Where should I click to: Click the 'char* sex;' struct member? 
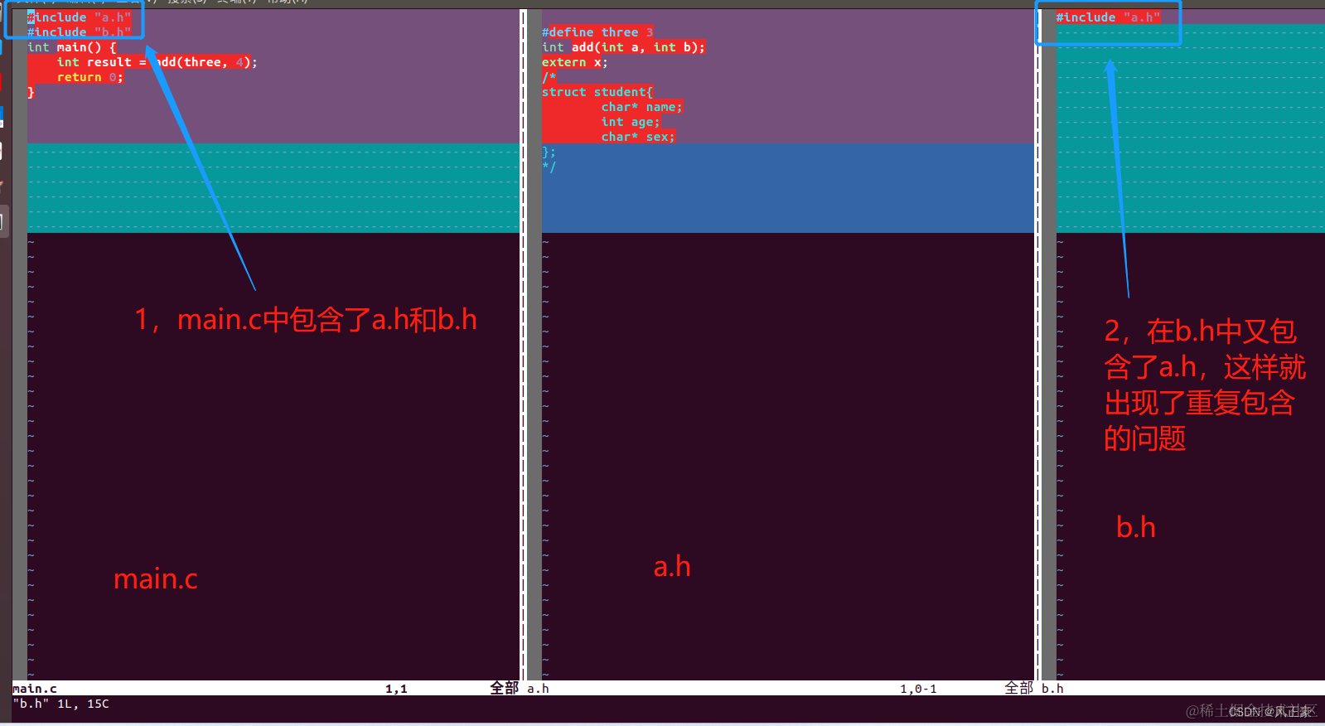[638, 137]
